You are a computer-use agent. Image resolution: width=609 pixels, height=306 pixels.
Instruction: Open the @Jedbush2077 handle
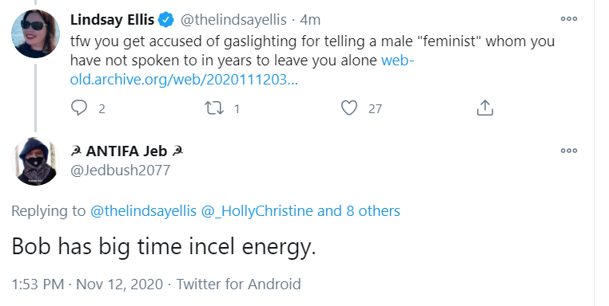tap(120, 170)
